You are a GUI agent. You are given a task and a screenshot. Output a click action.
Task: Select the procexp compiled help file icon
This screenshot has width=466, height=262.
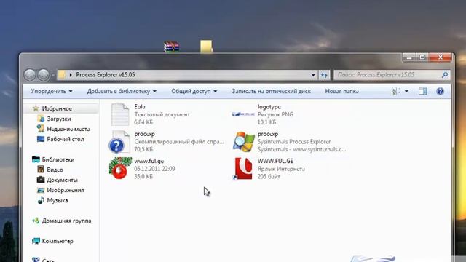click(119, 142)
